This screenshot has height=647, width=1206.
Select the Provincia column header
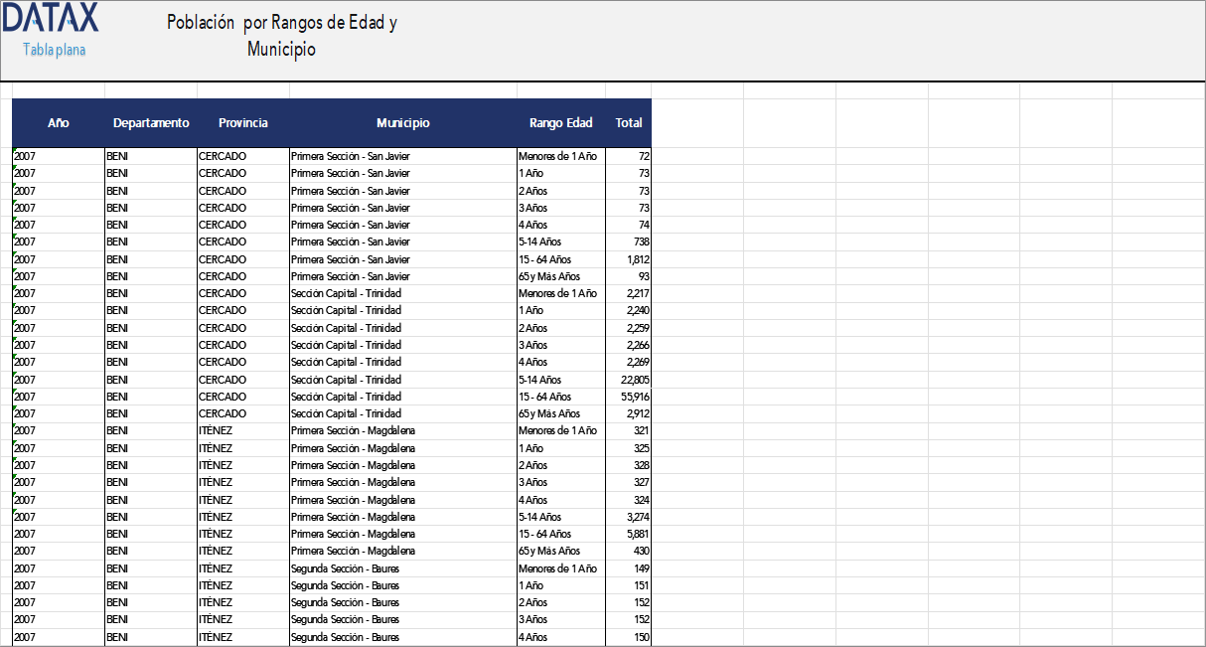[x=243, y=123]
